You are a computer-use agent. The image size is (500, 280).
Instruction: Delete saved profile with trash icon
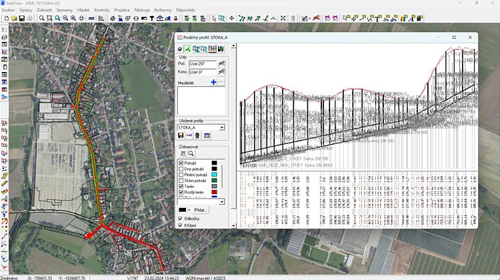point(197,135)
